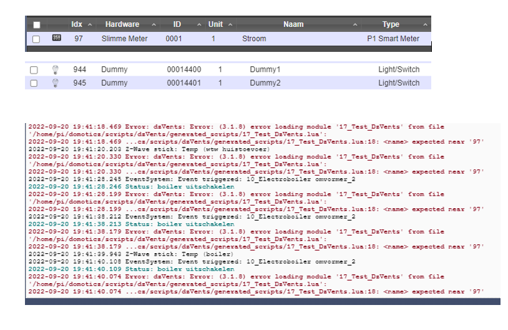The image size is (508, 330).
Task: Click the light bulb icon for Dummy2
Action: point(56,83)
